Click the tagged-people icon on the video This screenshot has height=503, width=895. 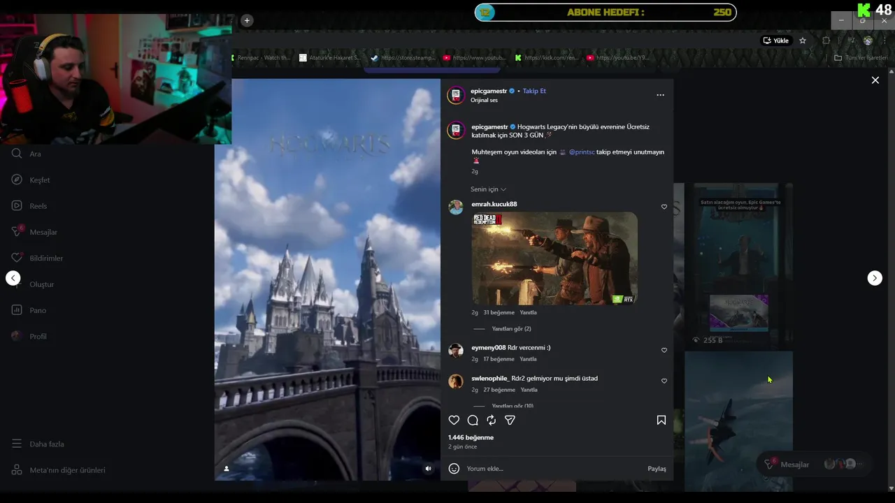coord(227,469)
